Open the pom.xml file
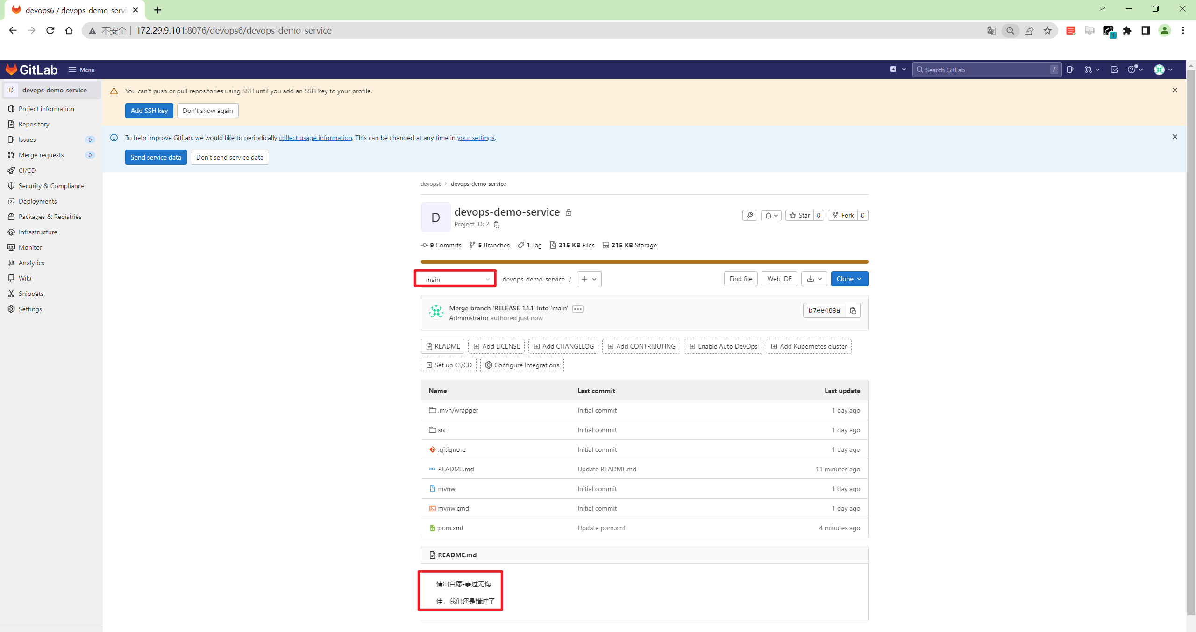The width and height of the screenshot is (1196, 632). (x=450, y=528)
